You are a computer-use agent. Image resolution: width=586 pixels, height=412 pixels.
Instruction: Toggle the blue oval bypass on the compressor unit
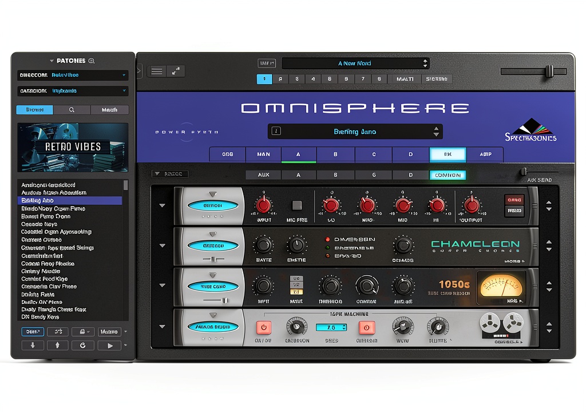(x=213, y=286)
